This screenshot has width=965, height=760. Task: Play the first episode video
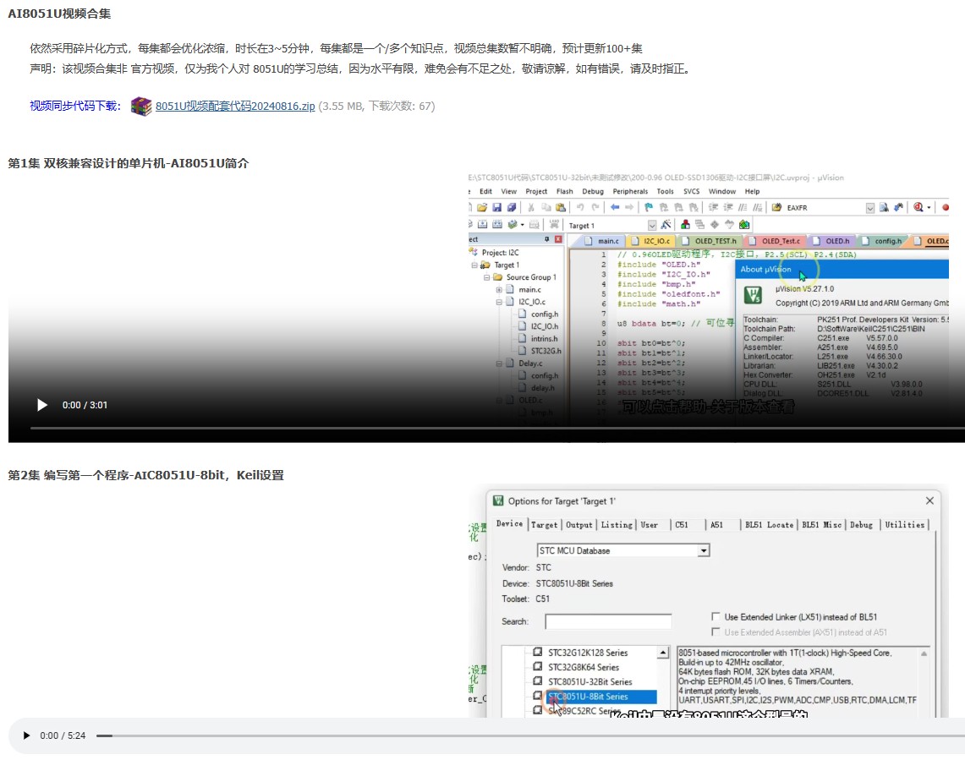pyautogui.click(x=41, y=405)
